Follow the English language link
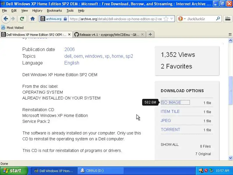233x175 pixels. (x=72, y=63)
